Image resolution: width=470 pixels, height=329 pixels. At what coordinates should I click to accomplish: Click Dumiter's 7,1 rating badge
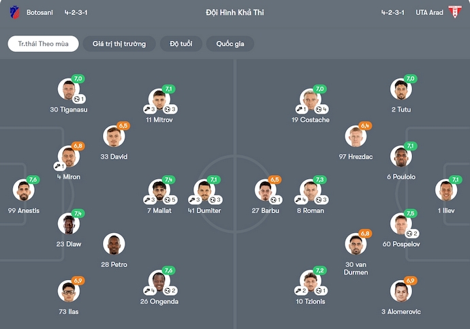tap(214, 180)
